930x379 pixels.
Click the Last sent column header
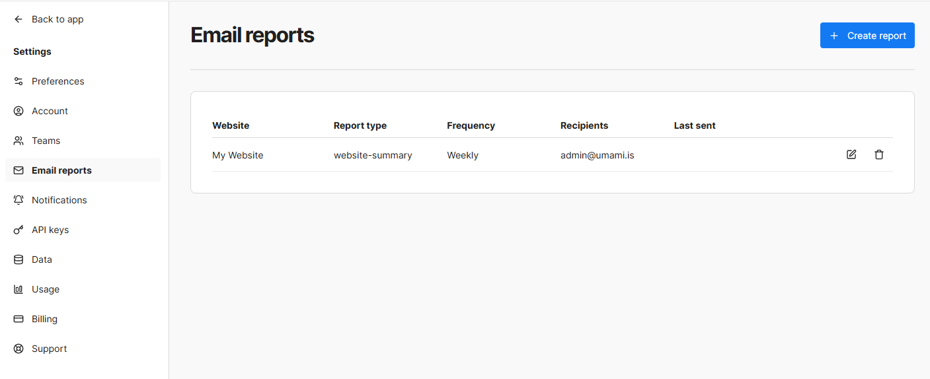695,125
